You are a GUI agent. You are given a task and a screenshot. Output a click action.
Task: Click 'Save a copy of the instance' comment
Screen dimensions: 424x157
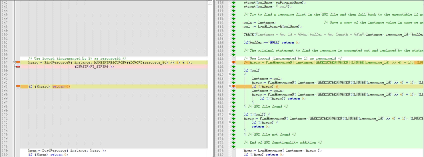(x=374, y=22)
